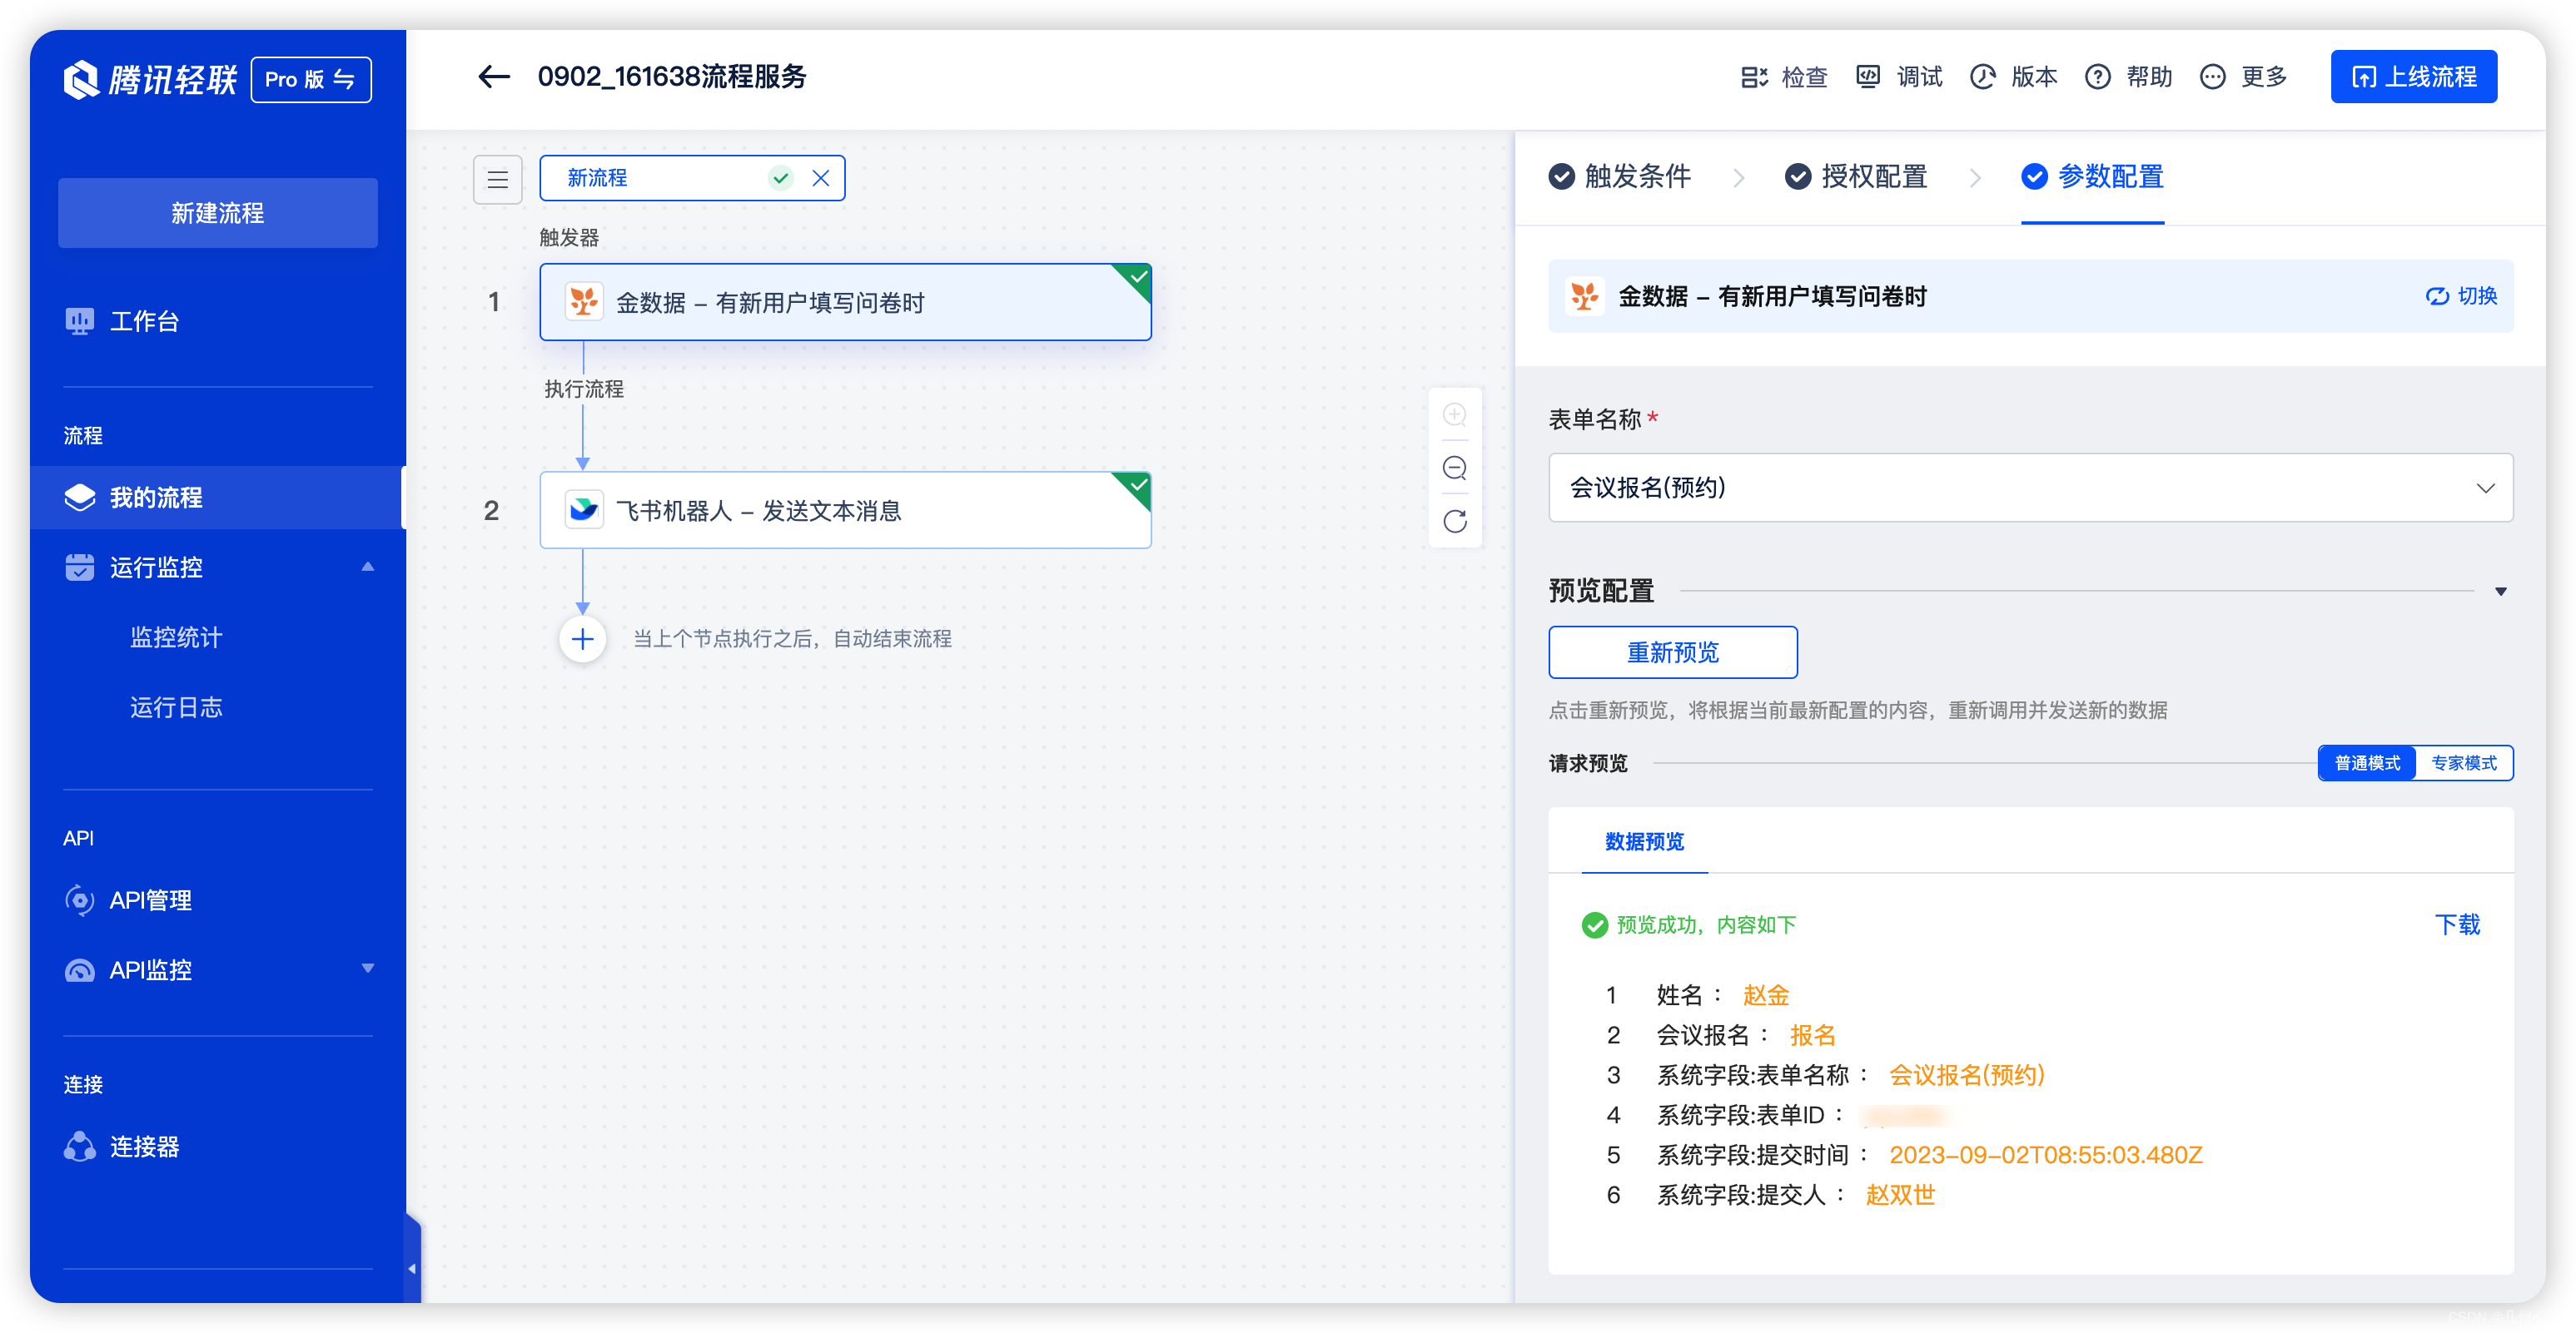This screenshot has height=1333, width=2576.
Task: Collapse the 预览配置 section triangle
Action: click(x=2501, y=592)
